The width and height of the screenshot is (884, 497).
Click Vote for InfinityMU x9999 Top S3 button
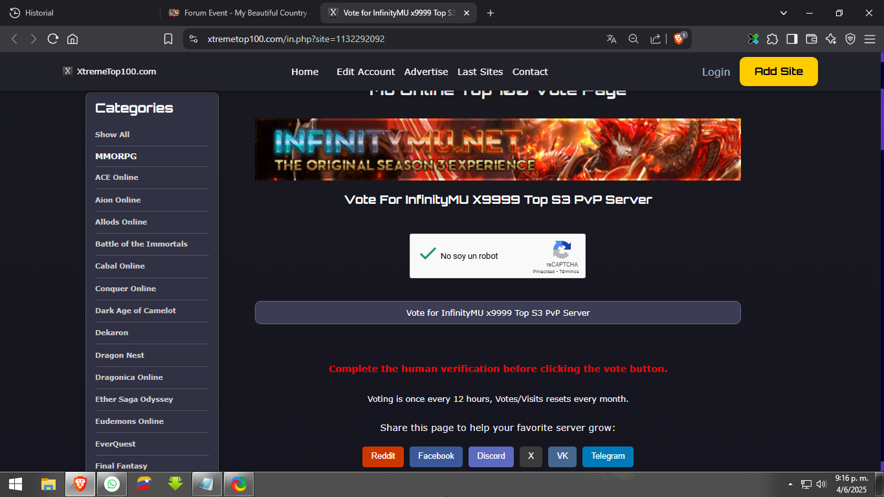[498, 313]
